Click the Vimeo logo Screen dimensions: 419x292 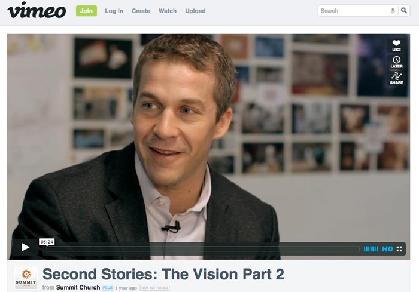click(x=37, y=10)
